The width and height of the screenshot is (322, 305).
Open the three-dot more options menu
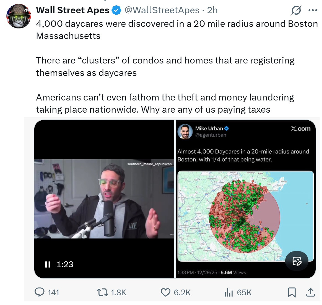tap(313, 10)
